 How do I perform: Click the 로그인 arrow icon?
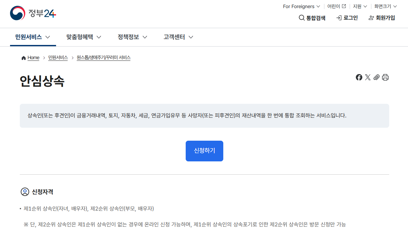point(339,18)
